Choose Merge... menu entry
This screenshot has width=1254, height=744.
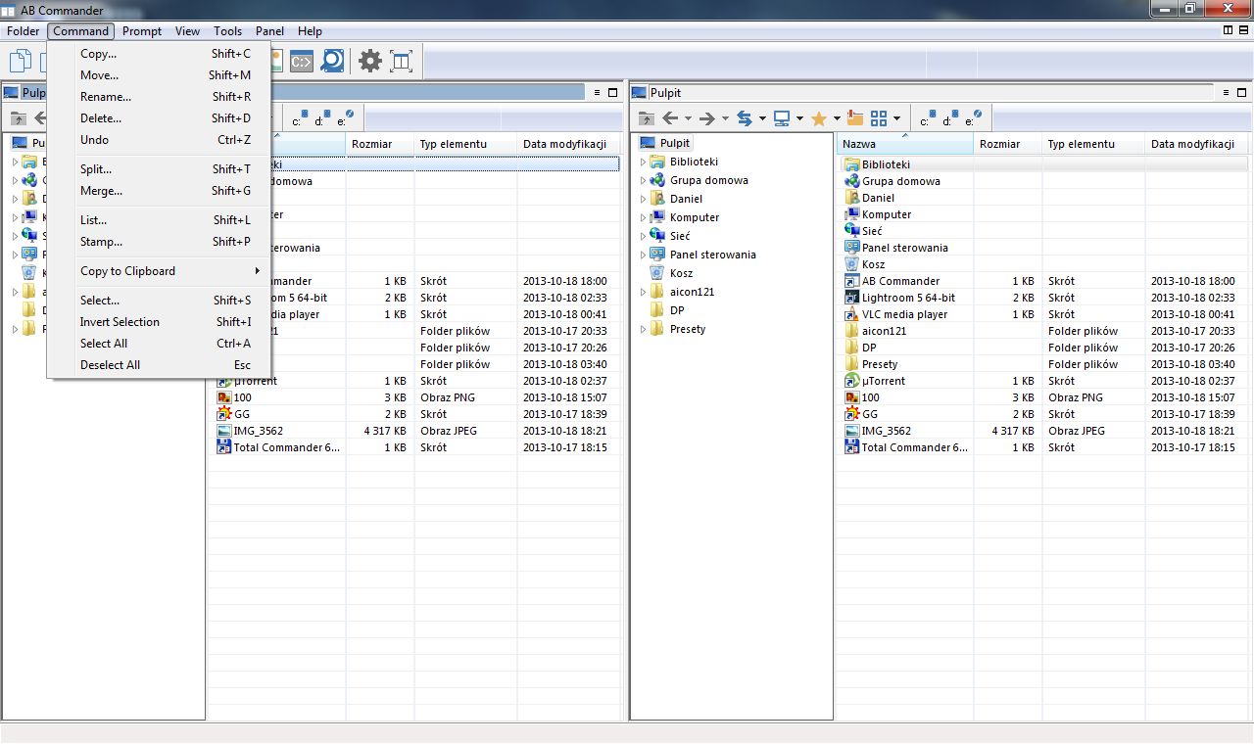[x=159, y=191]
